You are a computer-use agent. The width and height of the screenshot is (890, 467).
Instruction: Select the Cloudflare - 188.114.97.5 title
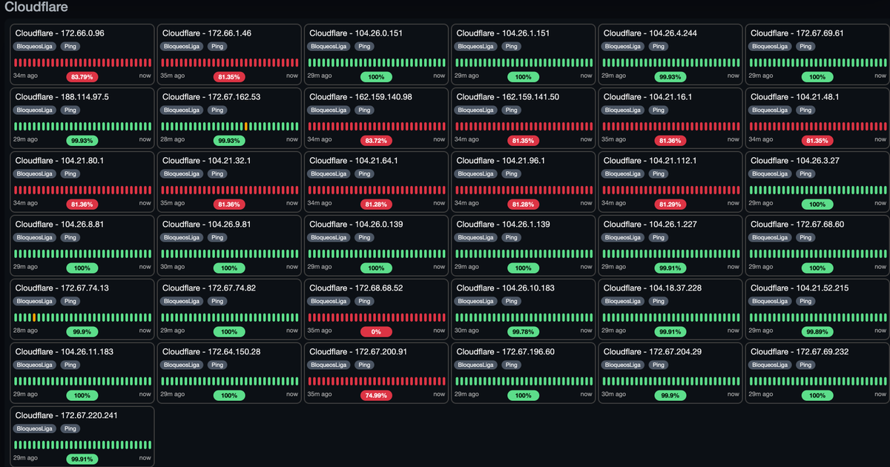62,97
